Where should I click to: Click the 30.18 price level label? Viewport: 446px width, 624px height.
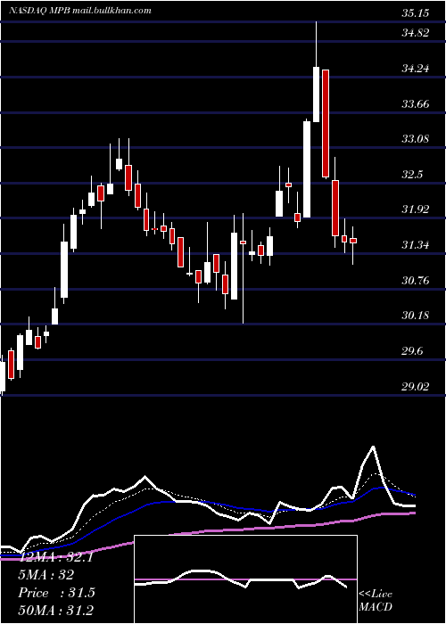click(416, 316)
